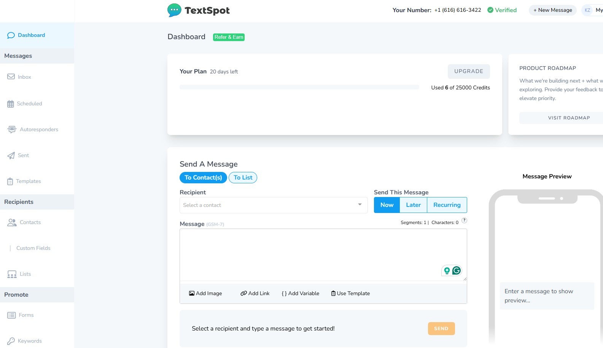Choose Now send timing
Screen dimensions: 603x348
[387, 205]
